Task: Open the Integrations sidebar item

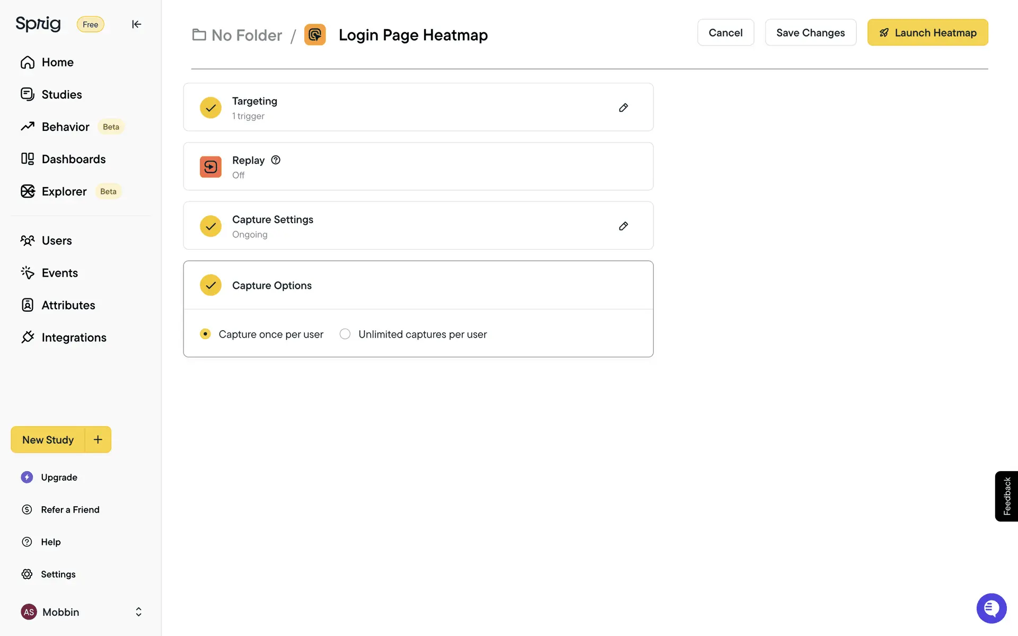Action: 74,338
